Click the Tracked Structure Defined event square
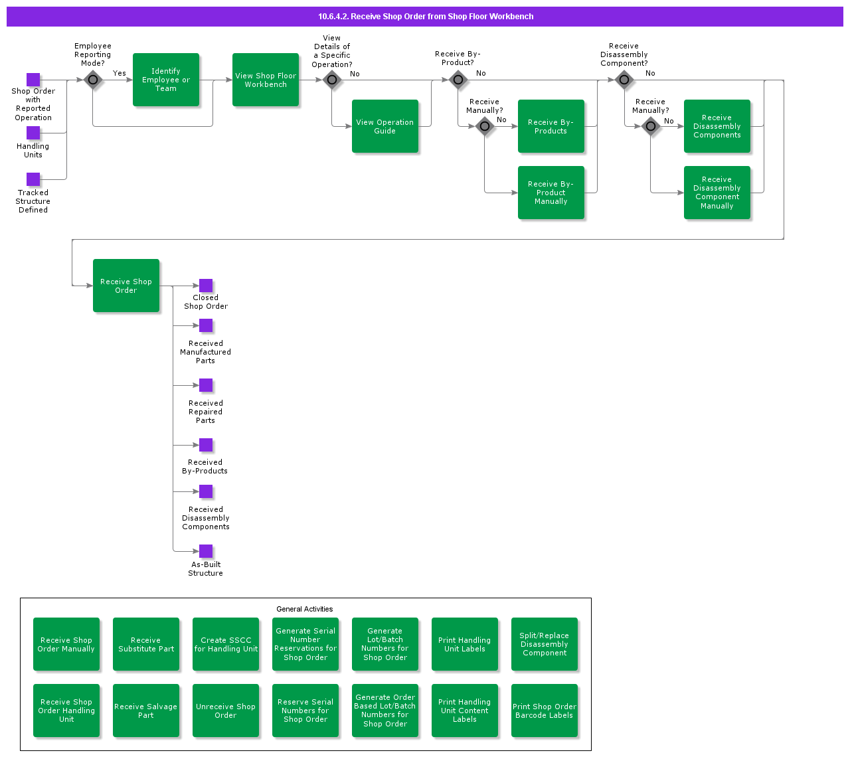Image resolution: width=850 pixels, height=757 pixels. tap(33, 179)
